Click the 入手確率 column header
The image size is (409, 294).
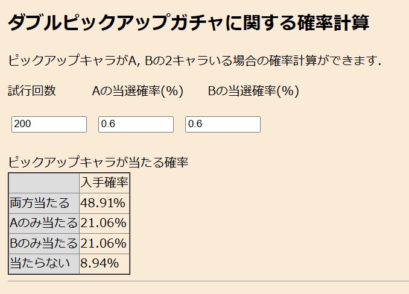104,183
